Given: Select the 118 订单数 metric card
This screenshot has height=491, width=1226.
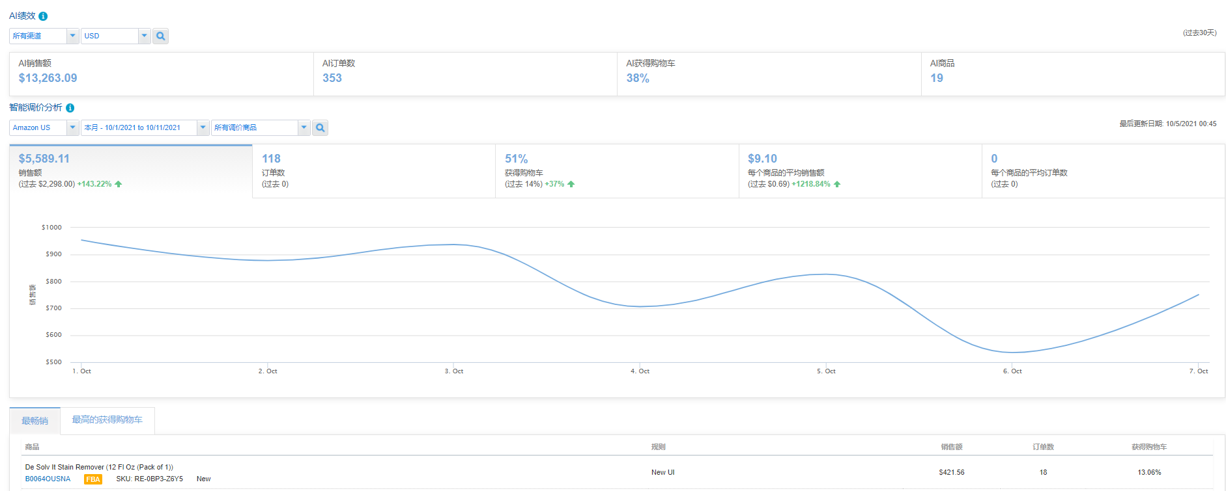Looking at the screenshot, I should [373, 171].
